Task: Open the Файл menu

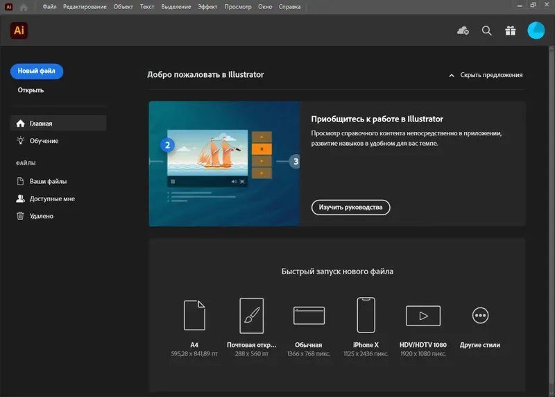Action: click(x=49, y=7)
